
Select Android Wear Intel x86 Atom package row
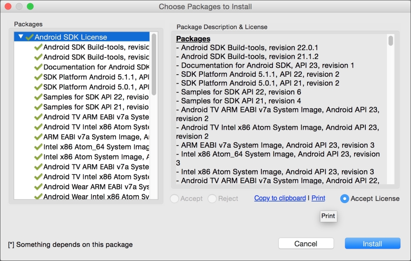click(81, 196)
